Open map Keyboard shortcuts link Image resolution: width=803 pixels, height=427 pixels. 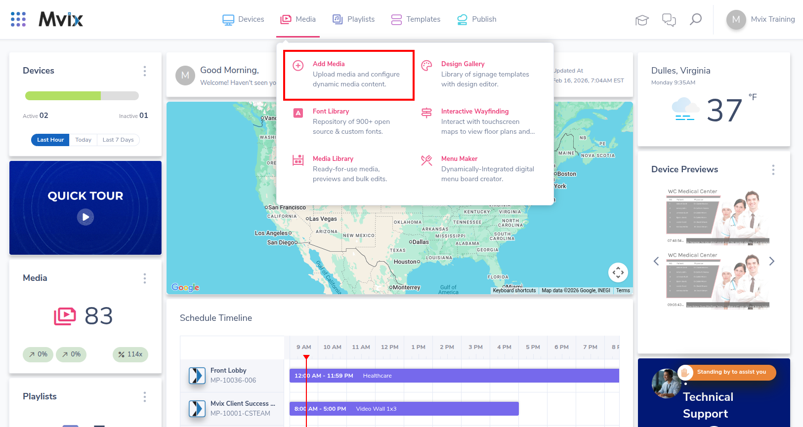tap(514, 291)
